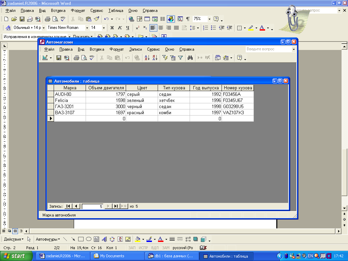Go to first record navigation button
348x261 pixels.
click(x=68, y=206)
